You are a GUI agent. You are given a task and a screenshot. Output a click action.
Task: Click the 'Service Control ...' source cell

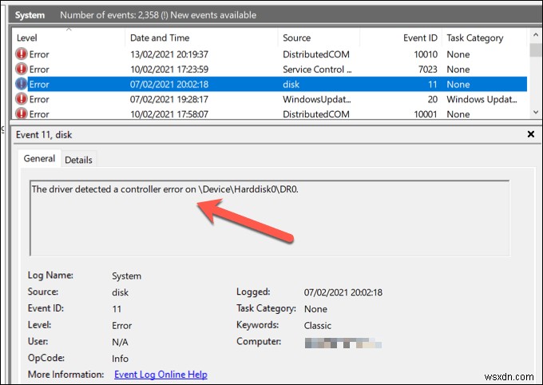pyautogui.click(x=317, y=69)
